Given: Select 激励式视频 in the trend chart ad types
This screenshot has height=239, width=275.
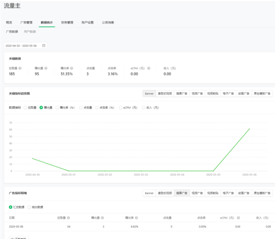Looking at the screenshot, I should (165, 94).
